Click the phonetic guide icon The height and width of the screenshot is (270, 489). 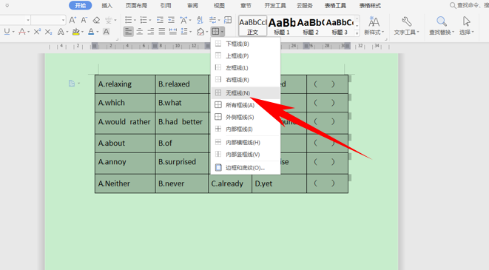tap(109, 20)
